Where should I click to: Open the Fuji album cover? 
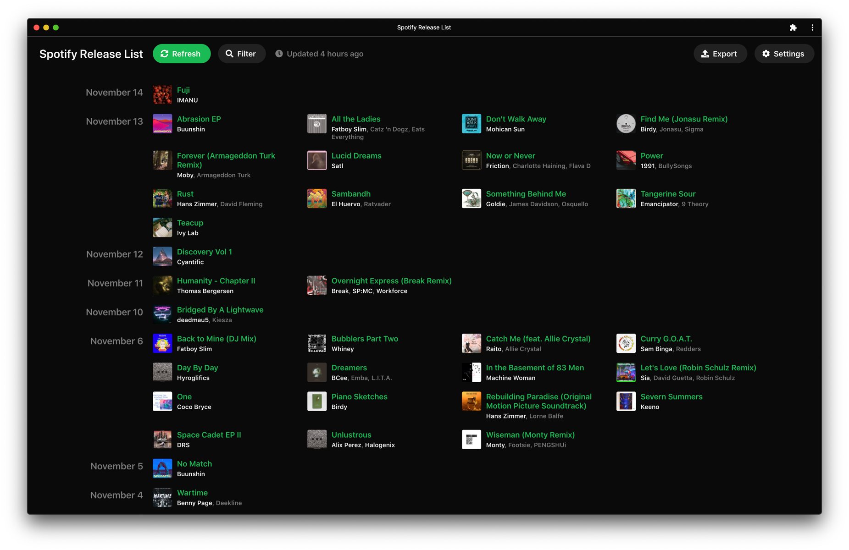162,94
